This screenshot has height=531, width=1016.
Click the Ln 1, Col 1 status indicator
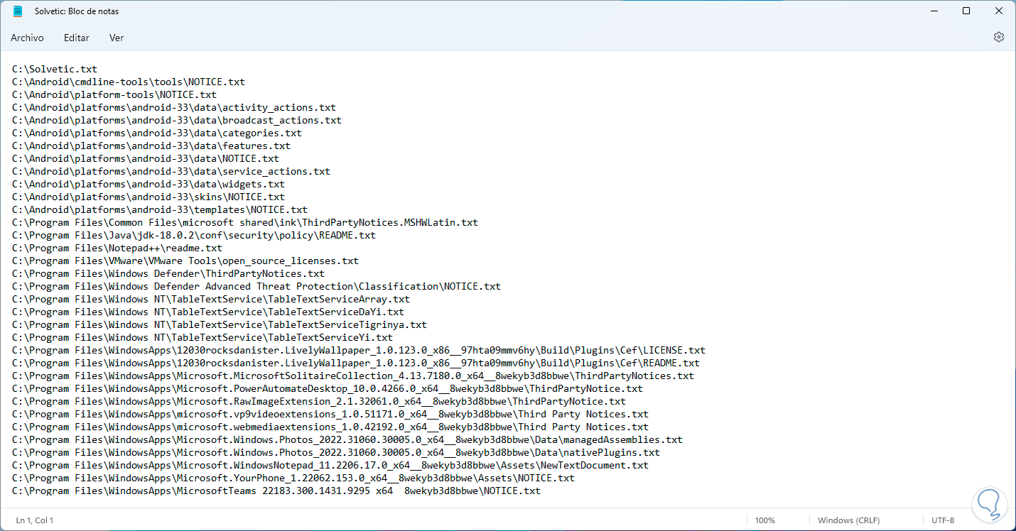pyautogui.click(x=35, y=520)
